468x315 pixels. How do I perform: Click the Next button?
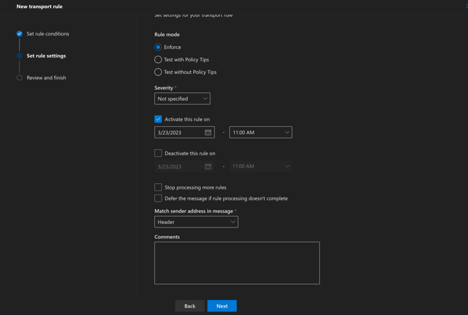click(x=222, y=306)
